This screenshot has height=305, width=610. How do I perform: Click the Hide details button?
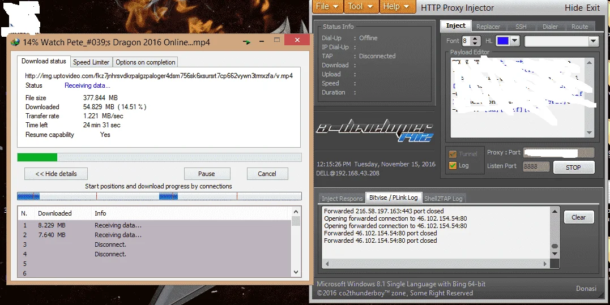(56, 174)
